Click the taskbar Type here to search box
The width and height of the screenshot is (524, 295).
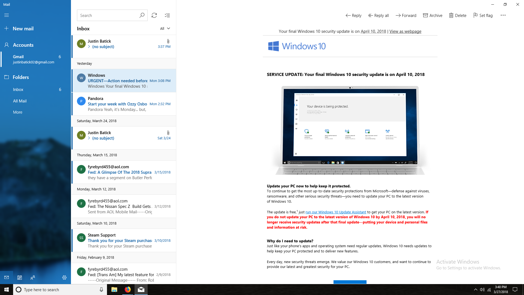60,290
